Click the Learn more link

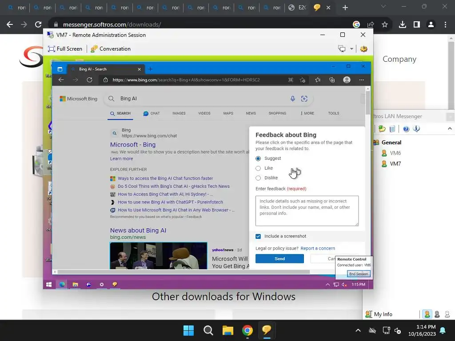coord(121,159)
